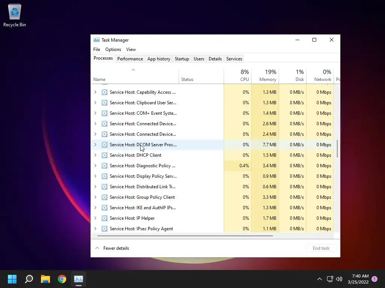
Task: Click gear icon of IKE and AuthIP row
Action: tap(105, 208)
